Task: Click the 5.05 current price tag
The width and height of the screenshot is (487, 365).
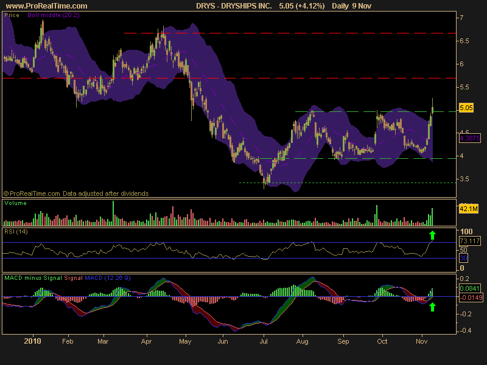Action: 466,108
